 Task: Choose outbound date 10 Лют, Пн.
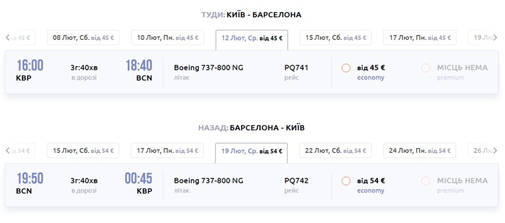pos(167,37)
